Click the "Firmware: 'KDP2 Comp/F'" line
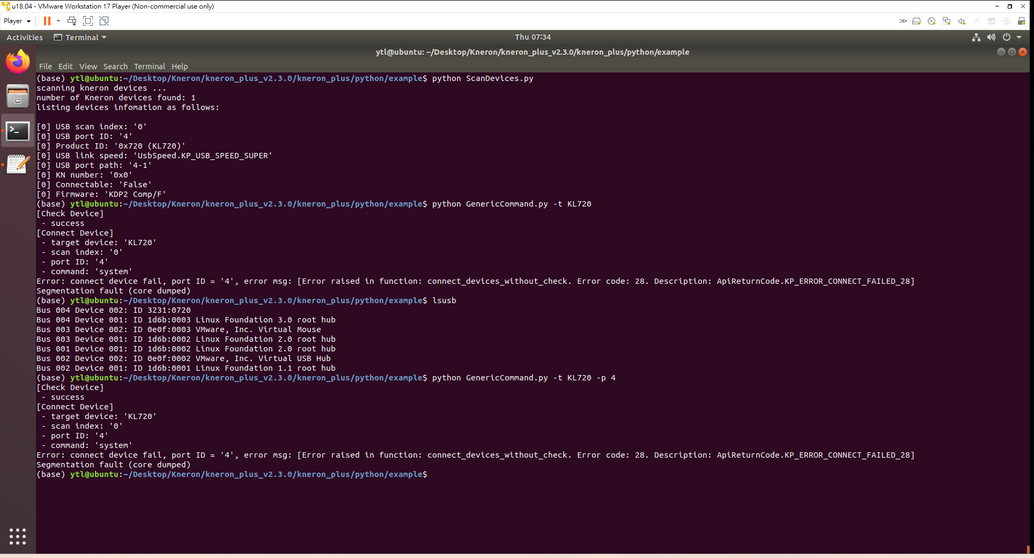 [x=101, y=194]
